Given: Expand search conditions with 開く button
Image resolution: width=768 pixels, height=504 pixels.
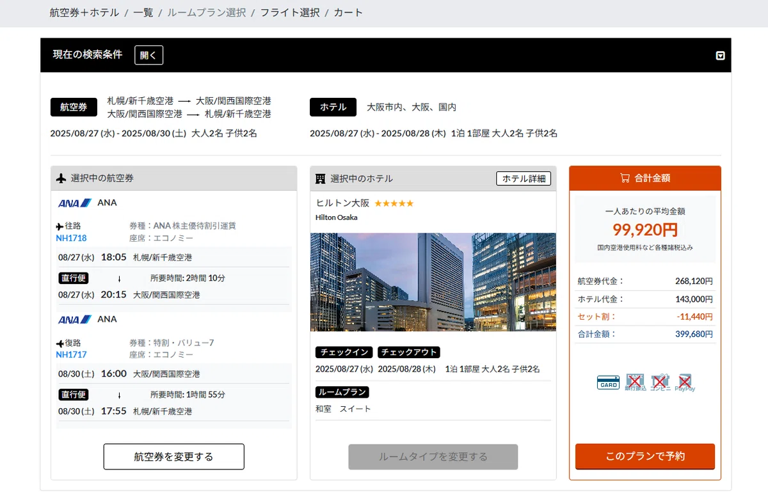Looking at the screenshot, I should [x=148, y=55].
